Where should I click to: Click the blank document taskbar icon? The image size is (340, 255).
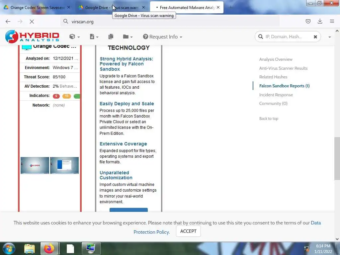[70, 249]
